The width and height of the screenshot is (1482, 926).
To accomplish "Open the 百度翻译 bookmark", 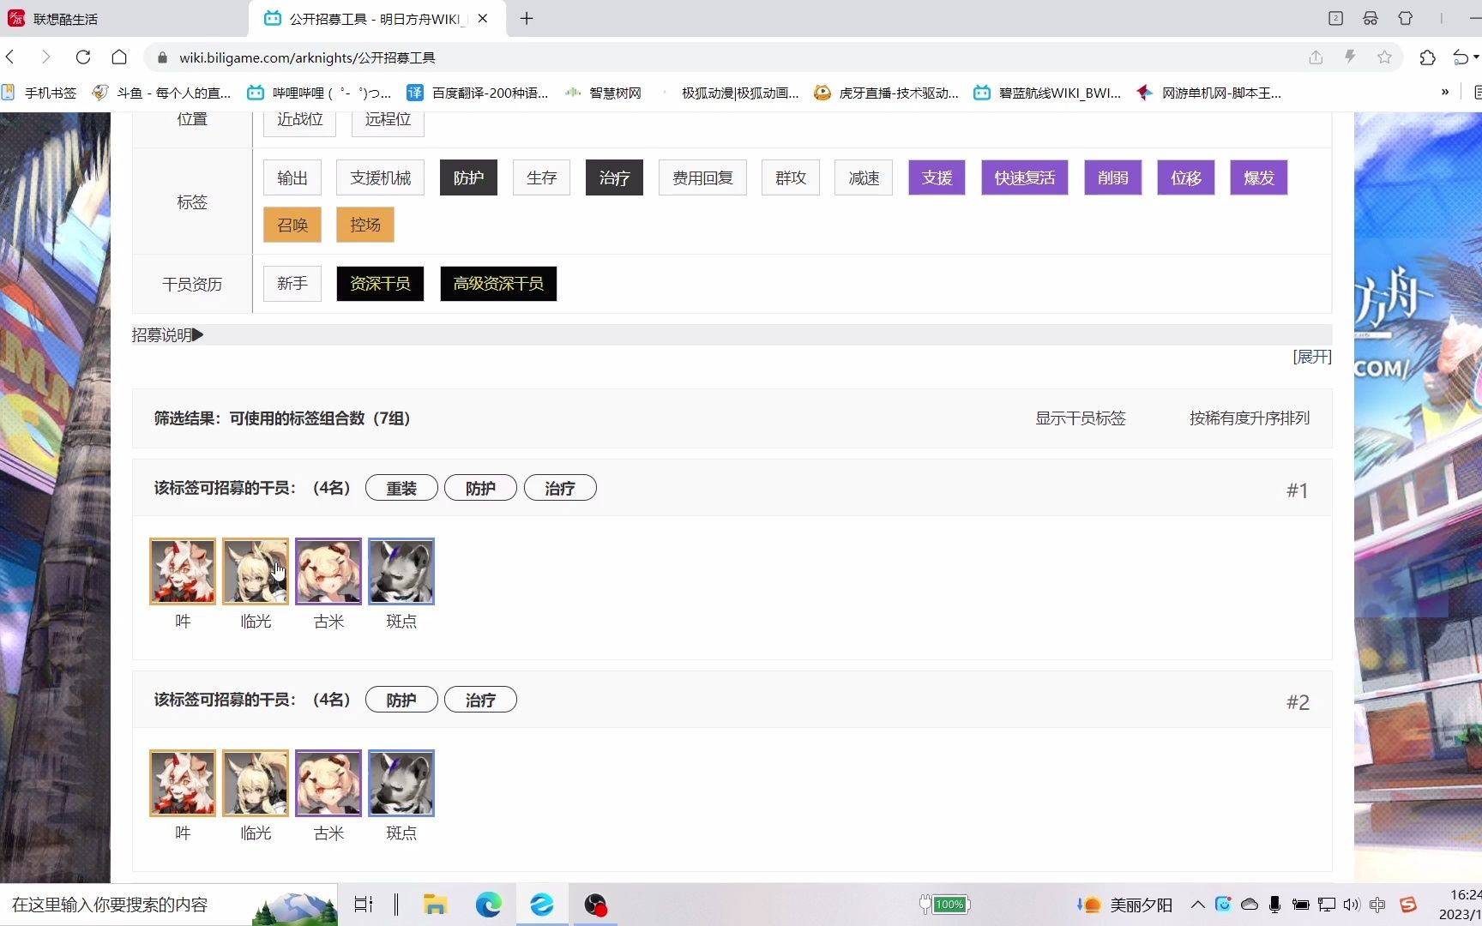I will (x=478, y=93).
